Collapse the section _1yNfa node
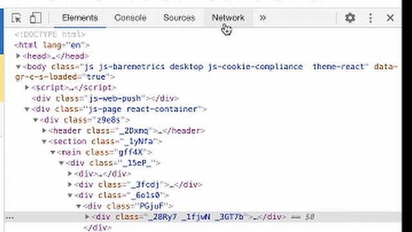The height and width of the screenshot is (232, 412). pos(44,142)
